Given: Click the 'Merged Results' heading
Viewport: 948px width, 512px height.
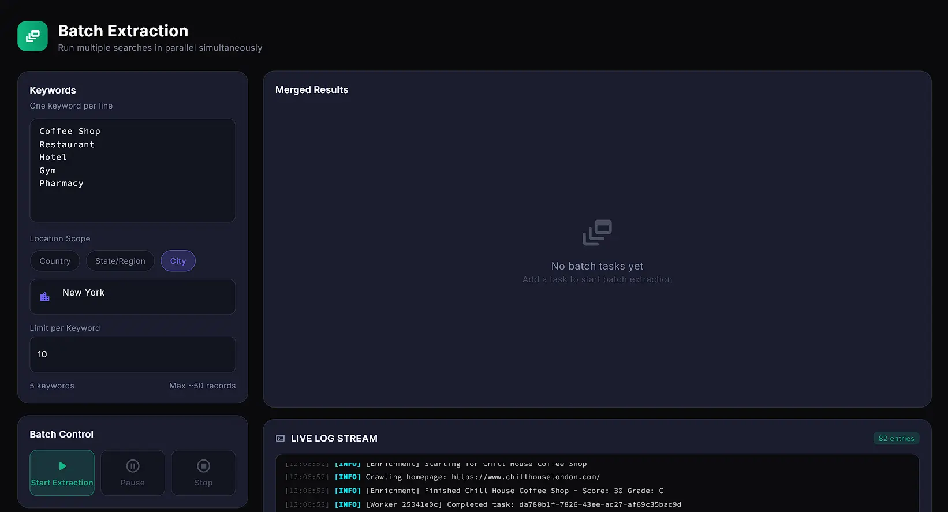Looking at the screenshot, I should coord(312,90).
